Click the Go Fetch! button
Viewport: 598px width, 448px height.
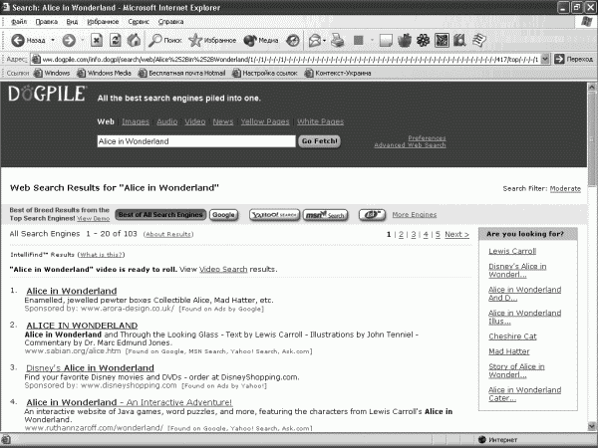pos(319,141)
